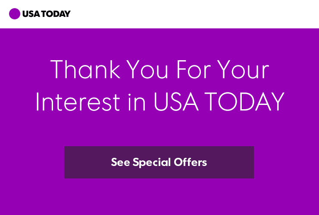This screenshot has width=319, height=215.
Task: Click the USA TODAY wordmark in the header
Action: (46, 14)
